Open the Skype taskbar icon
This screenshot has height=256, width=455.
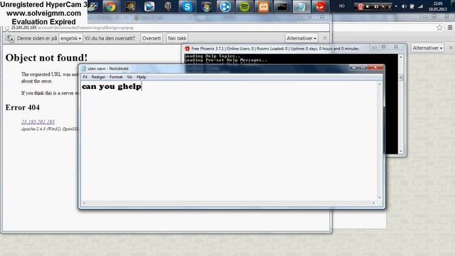[x=187, y=6]
